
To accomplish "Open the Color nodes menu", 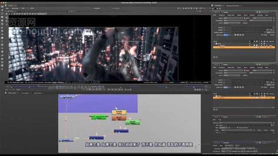I will 2,20.
